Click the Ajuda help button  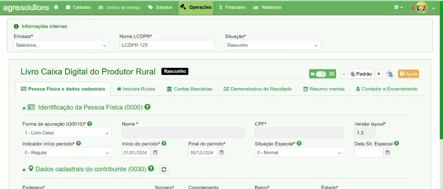408,74
